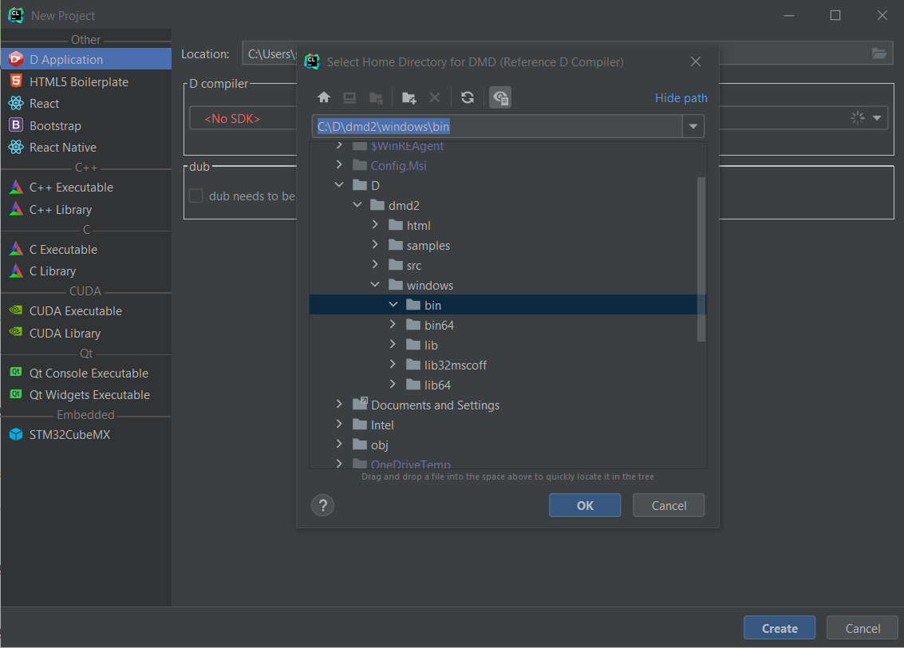Screen dimensions: 904x648
Task: Select the lib32mscoff folder row
Action: (x=507, y=365)
